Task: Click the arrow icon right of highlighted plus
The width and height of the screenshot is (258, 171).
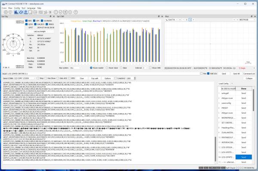Action: pyautogui.click(x=193, y=20)
